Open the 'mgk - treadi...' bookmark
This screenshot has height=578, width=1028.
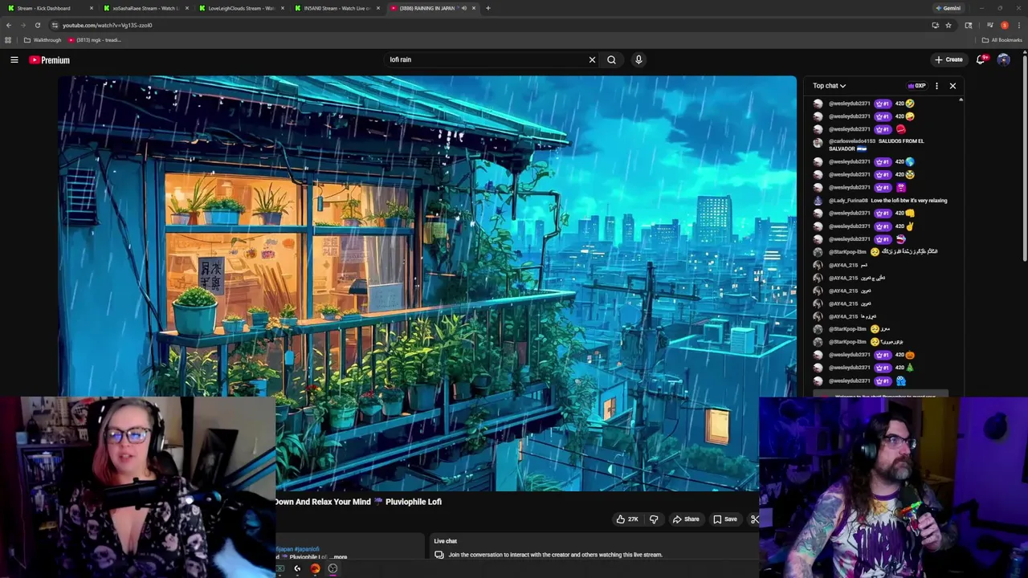tap(95, 40)
